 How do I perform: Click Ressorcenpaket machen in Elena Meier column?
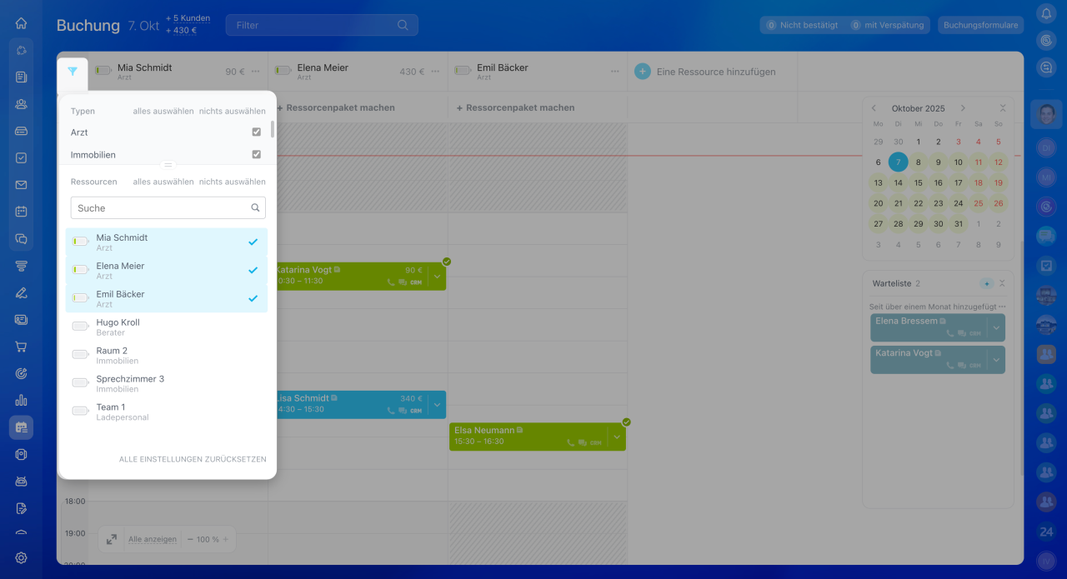click(x=336, y=107)
